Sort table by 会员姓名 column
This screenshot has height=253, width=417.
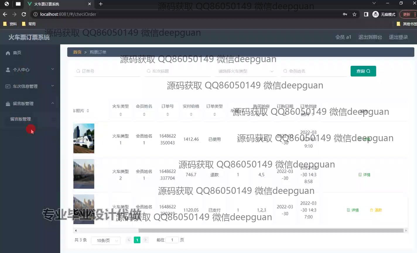(x=144, y=114)
